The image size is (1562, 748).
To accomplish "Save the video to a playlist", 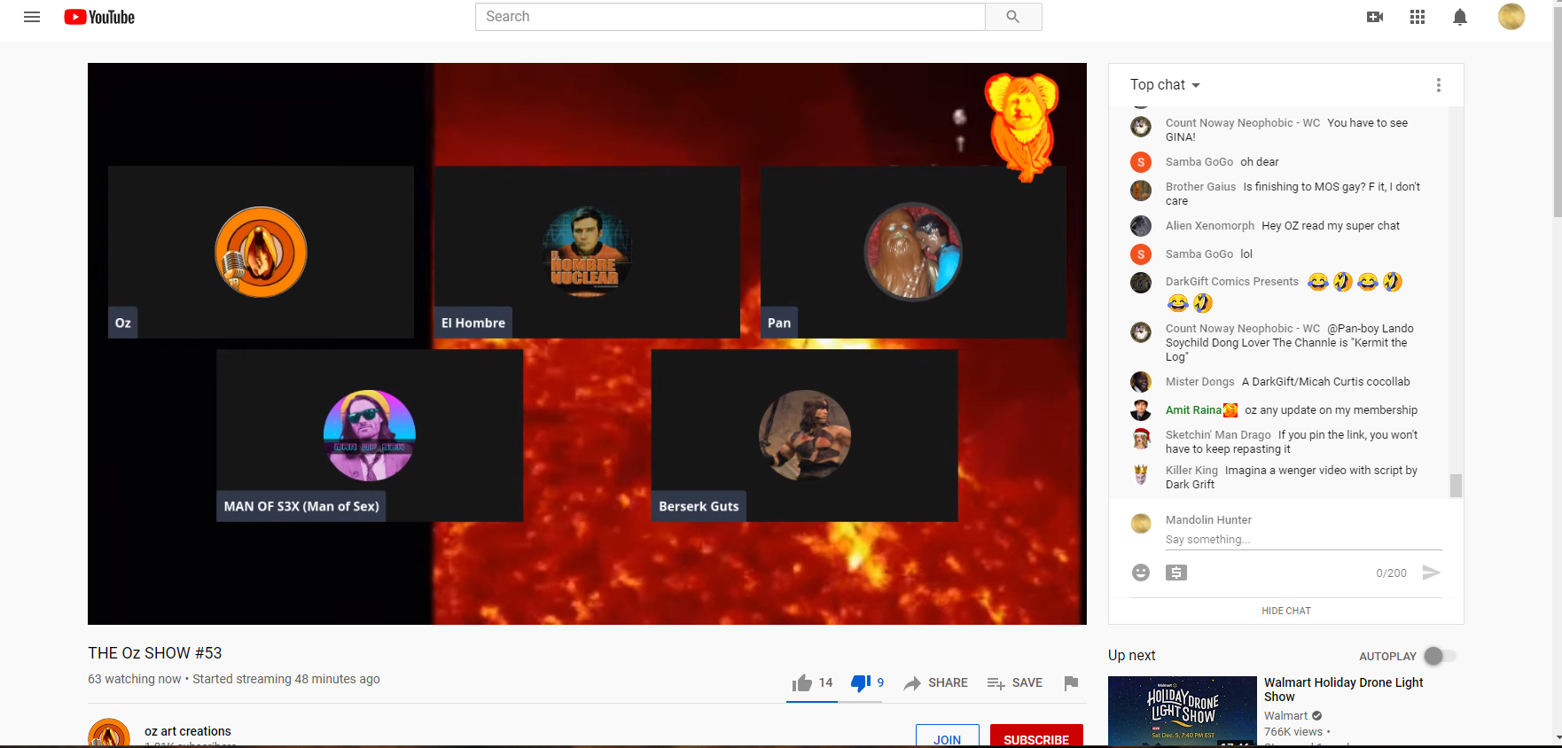I will (x=1014, y=682).
